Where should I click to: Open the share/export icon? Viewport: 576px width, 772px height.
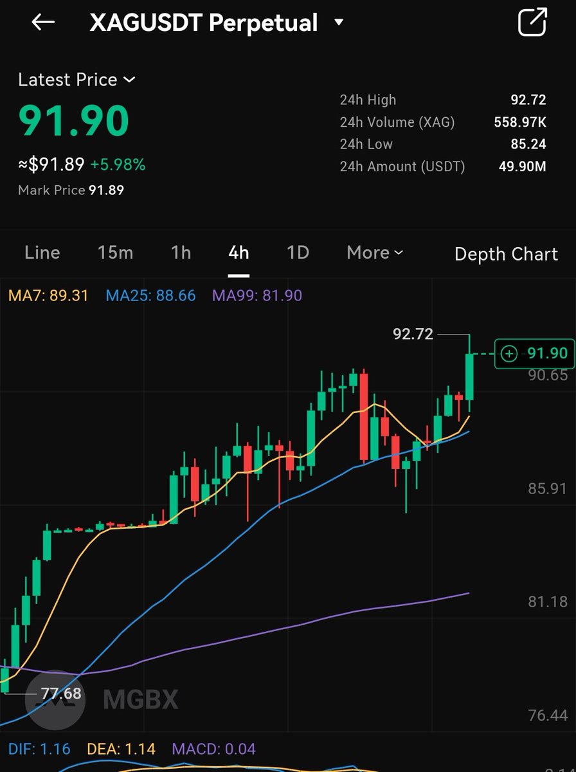[532, 23]
